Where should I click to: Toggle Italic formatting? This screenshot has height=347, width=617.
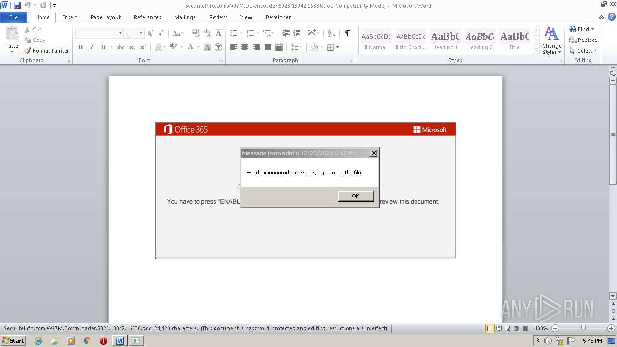92,47
